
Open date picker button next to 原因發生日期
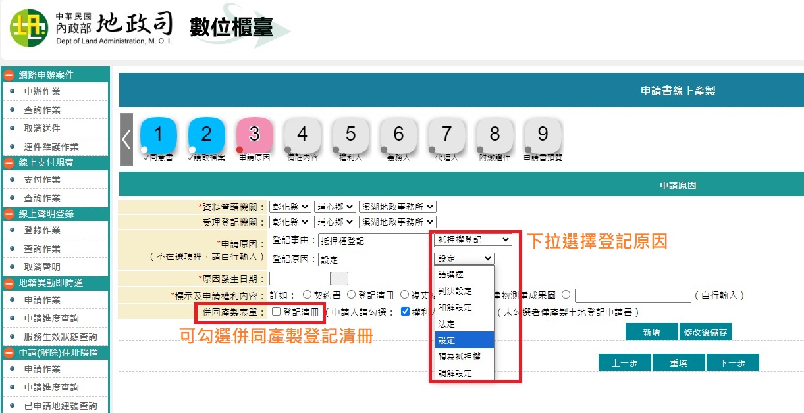click(339, 278)
